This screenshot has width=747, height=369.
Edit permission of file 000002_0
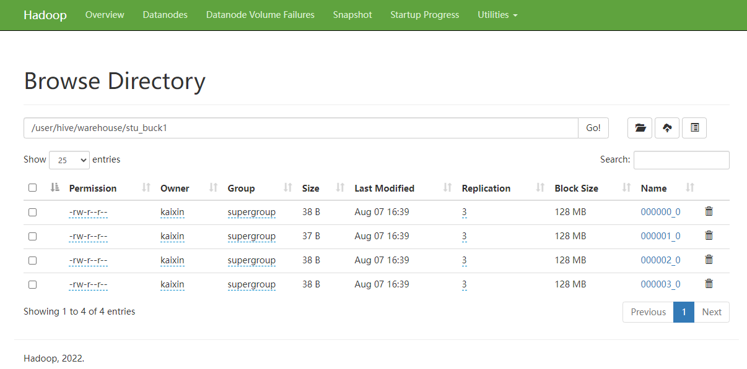tap(89, 260)
